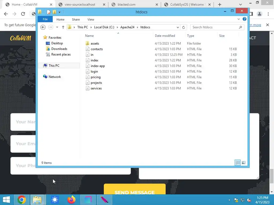The width and height of the screenshot is (274, 205).
Task: Go up one folder level in Explorer
Action: (x=63, y=27)
